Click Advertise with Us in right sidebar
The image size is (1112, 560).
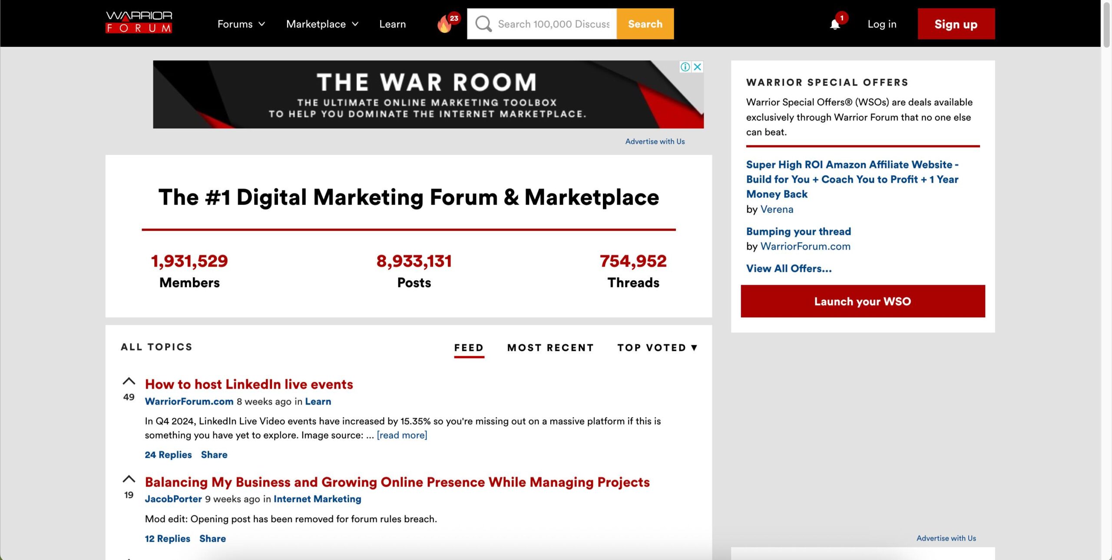tap(946, 538)
